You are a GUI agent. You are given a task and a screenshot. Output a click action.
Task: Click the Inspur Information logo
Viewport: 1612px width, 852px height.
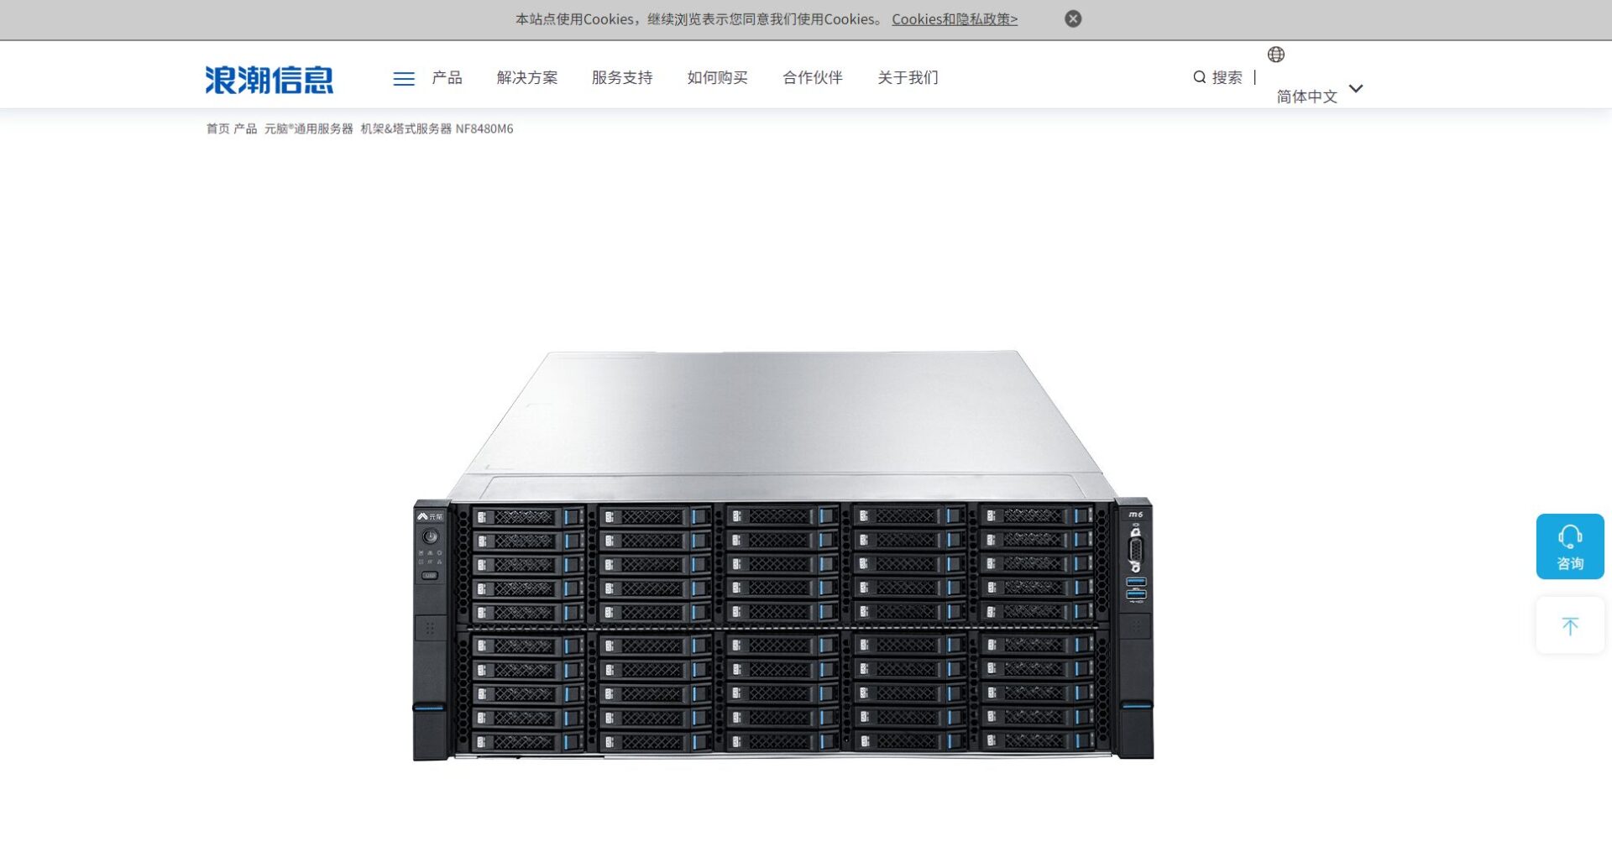coord(269,80)
